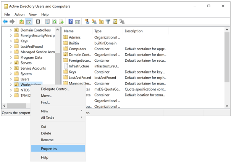Screen dimensions: 231x163
Task: Click the green Refresh toolbar icon
Action: click(x=54, y=22)
